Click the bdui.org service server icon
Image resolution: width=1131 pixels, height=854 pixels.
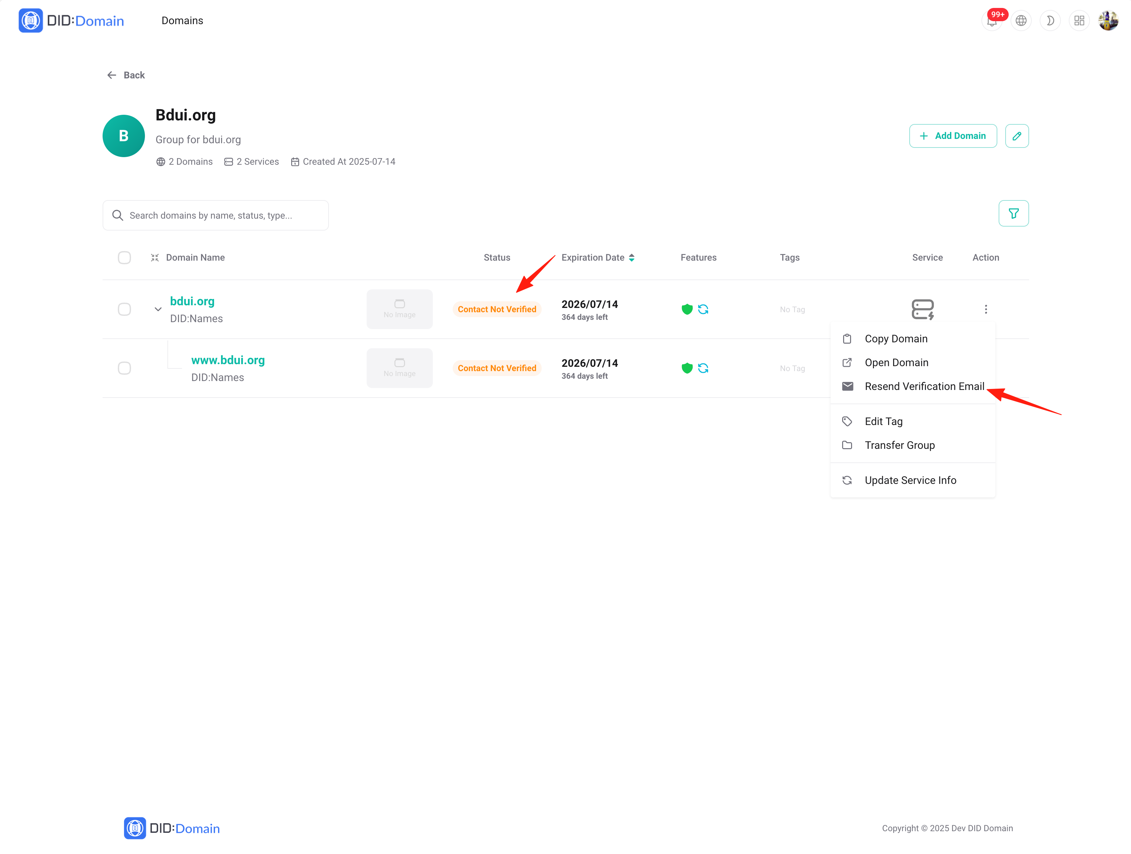click(923, 309)
